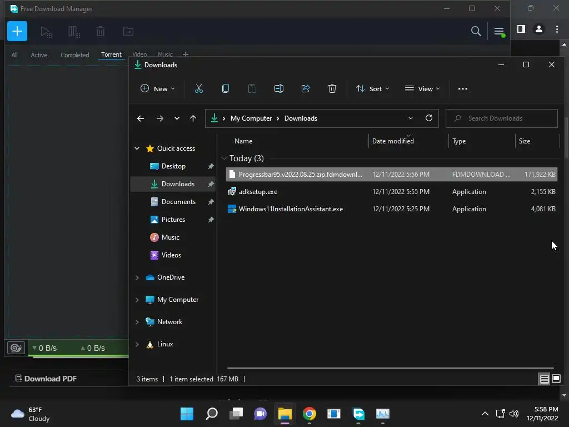Open the View dropdown menu

click(x=422, y=88)
